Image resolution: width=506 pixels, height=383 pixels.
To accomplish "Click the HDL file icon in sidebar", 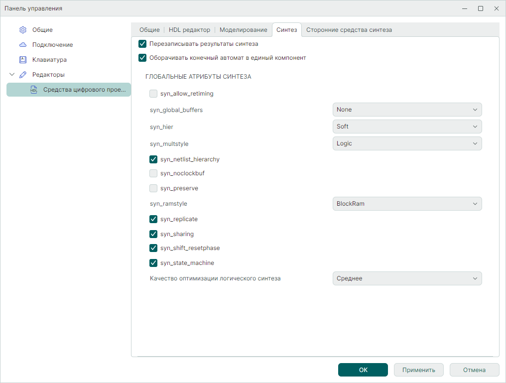I will click(34, 90).
